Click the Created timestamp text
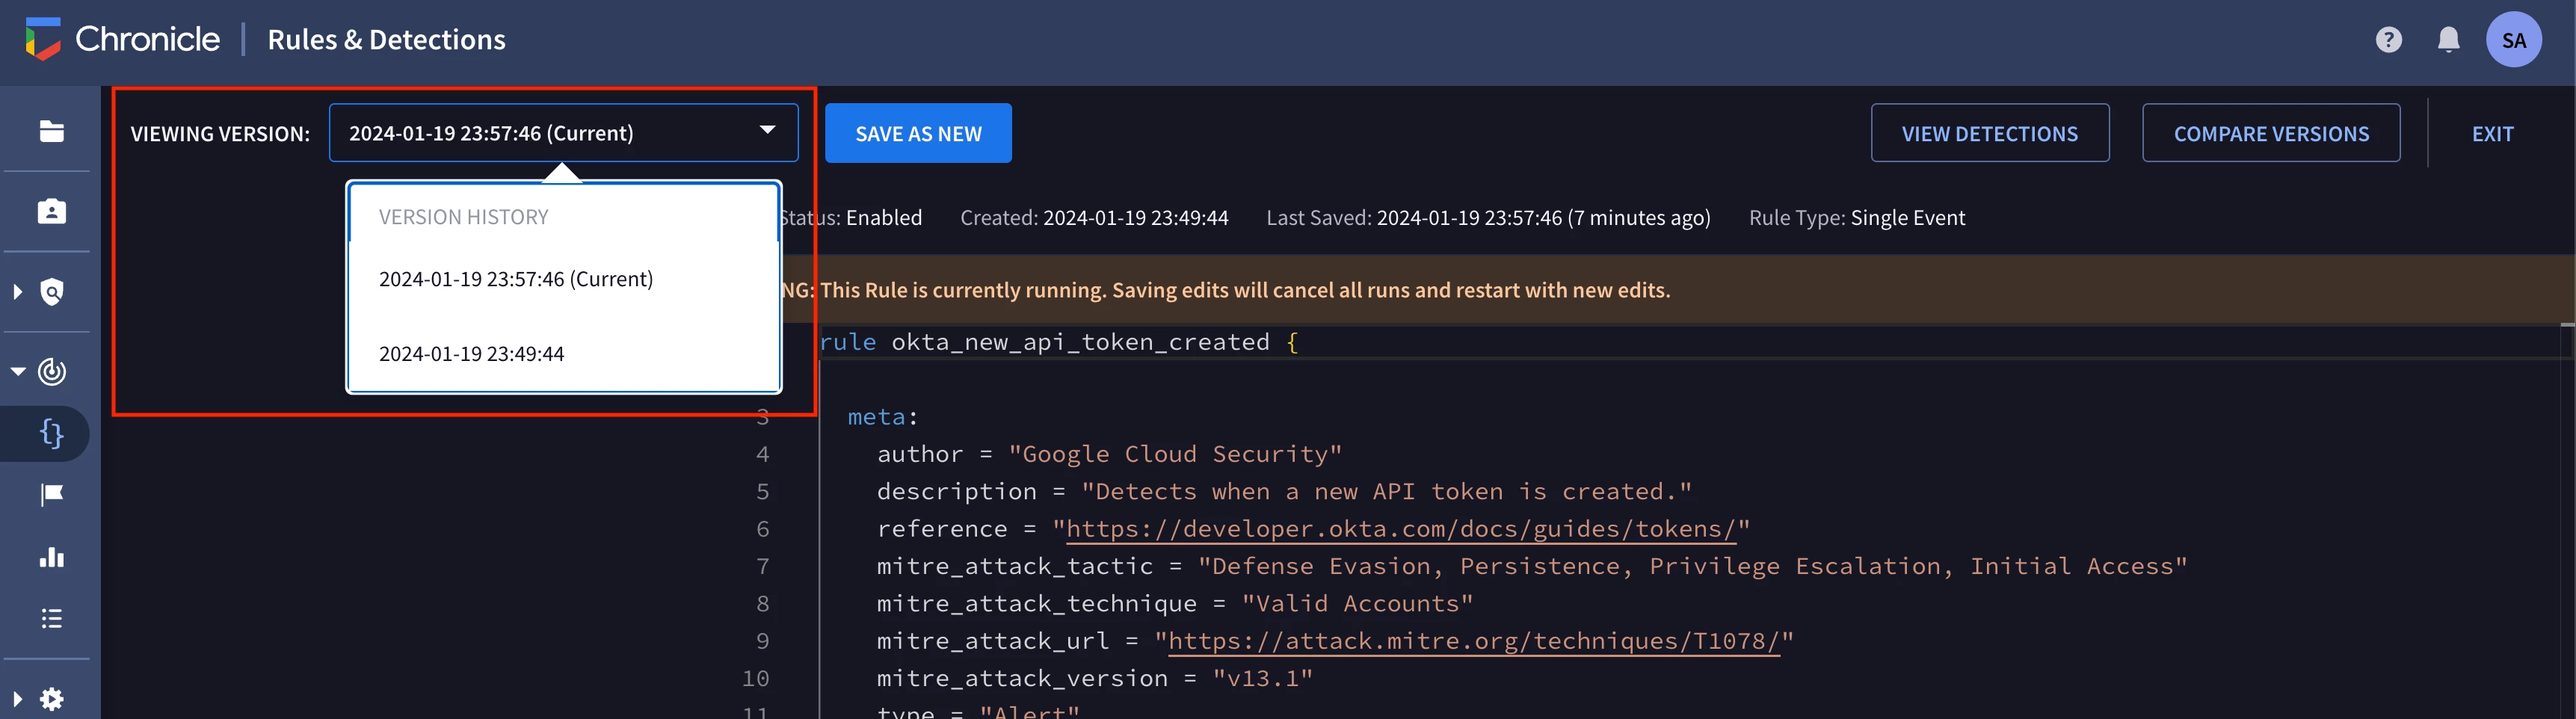The image size is (2576, 719). 1094,218
